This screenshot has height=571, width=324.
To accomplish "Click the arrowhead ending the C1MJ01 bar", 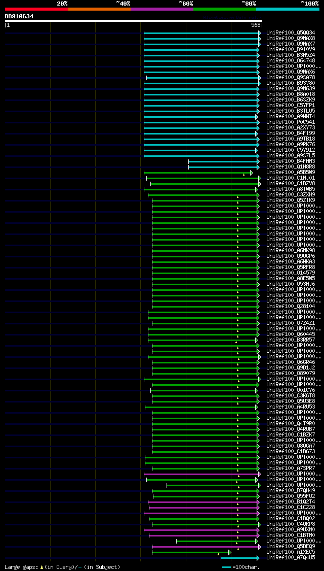I will coord(260,178).
